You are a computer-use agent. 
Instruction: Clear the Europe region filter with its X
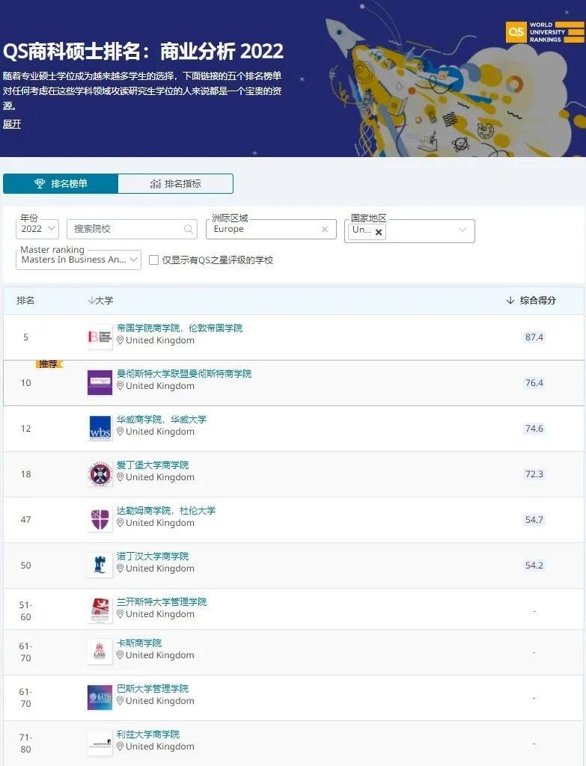click(325, 229)
